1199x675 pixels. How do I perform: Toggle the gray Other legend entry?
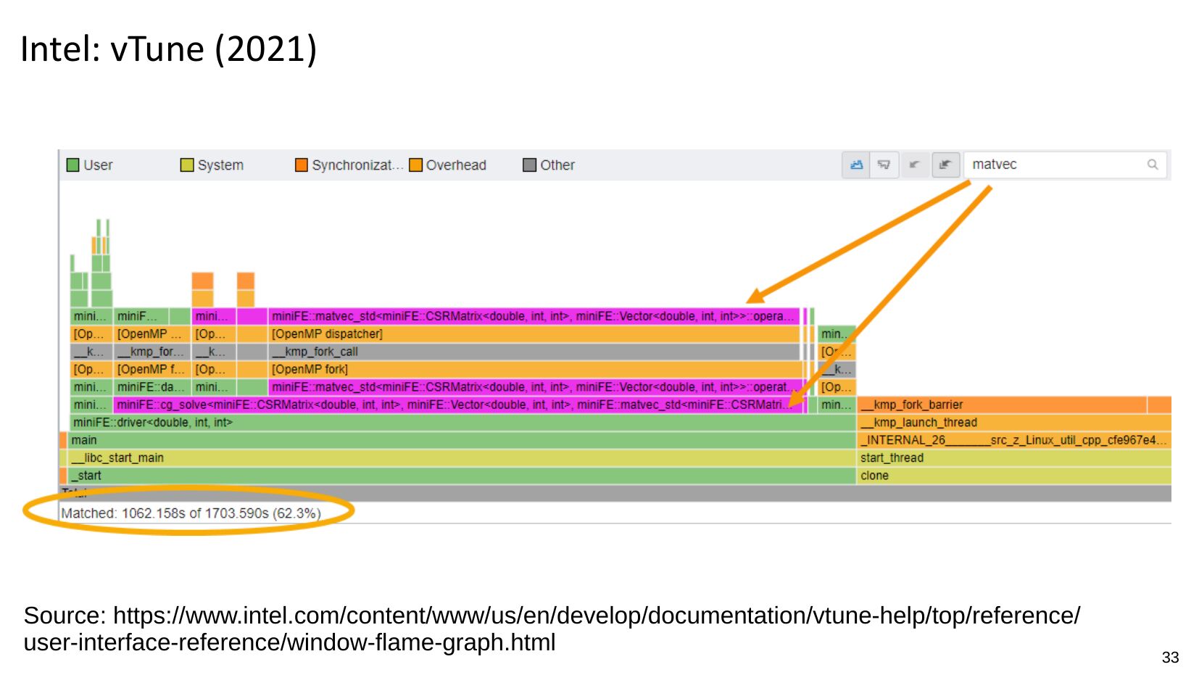530,165
